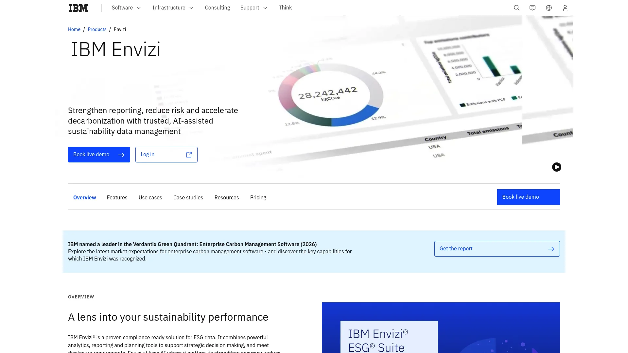Image resolution: width=628 pixels, height=353 pixels.
Task: Click the Verdantix Green Quadrant headline
Action: [192, 244]
